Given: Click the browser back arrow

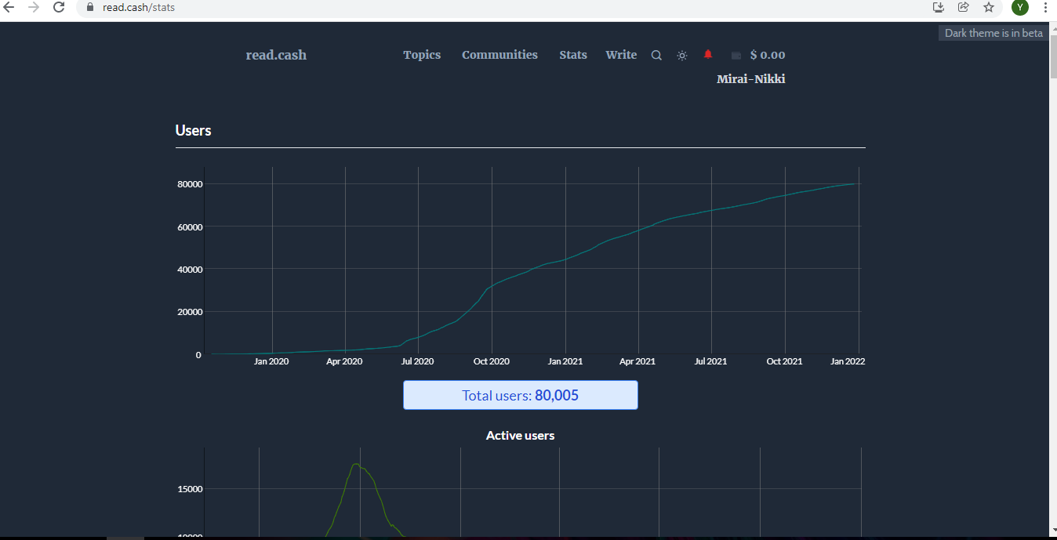Looking at the screenshot, I should [9, 7].
